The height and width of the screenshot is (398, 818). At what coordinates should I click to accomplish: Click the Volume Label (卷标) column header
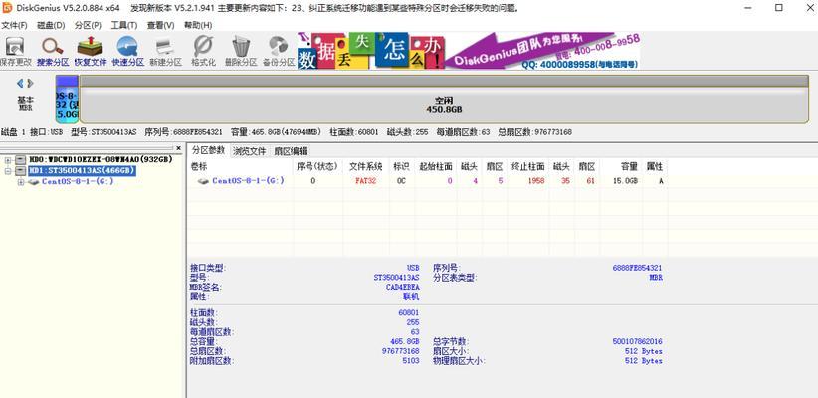click(x=241, y=167)
